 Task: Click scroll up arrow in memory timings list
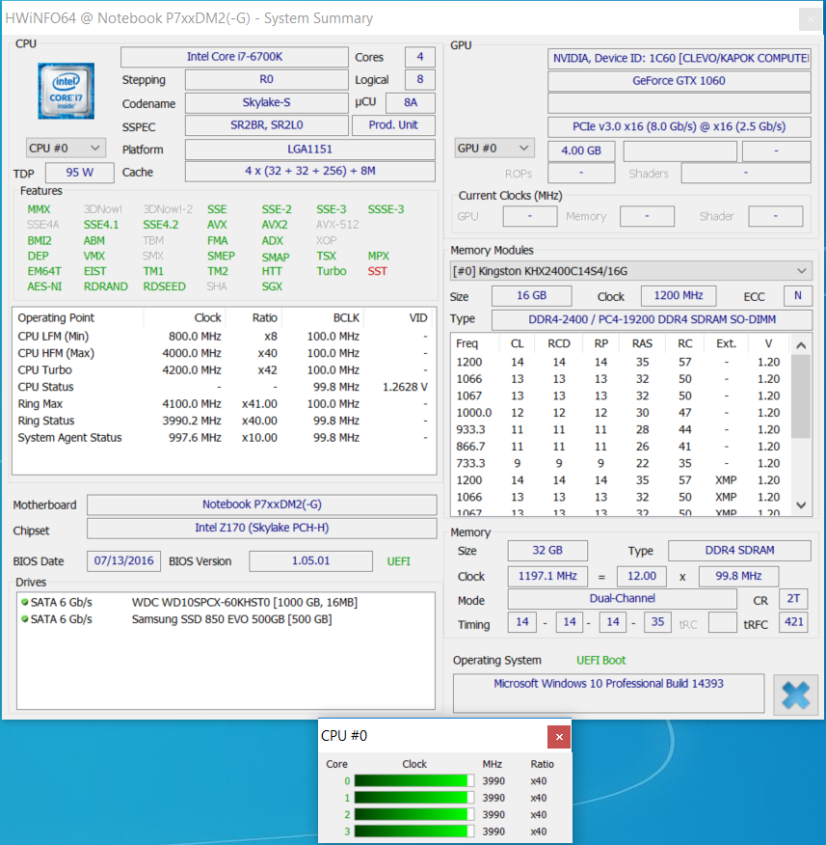801,345
